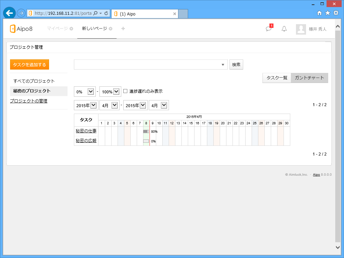Click the browser back arrow button
The height and width of the screenshot is (258, 344).
click(x=9, y=13)
